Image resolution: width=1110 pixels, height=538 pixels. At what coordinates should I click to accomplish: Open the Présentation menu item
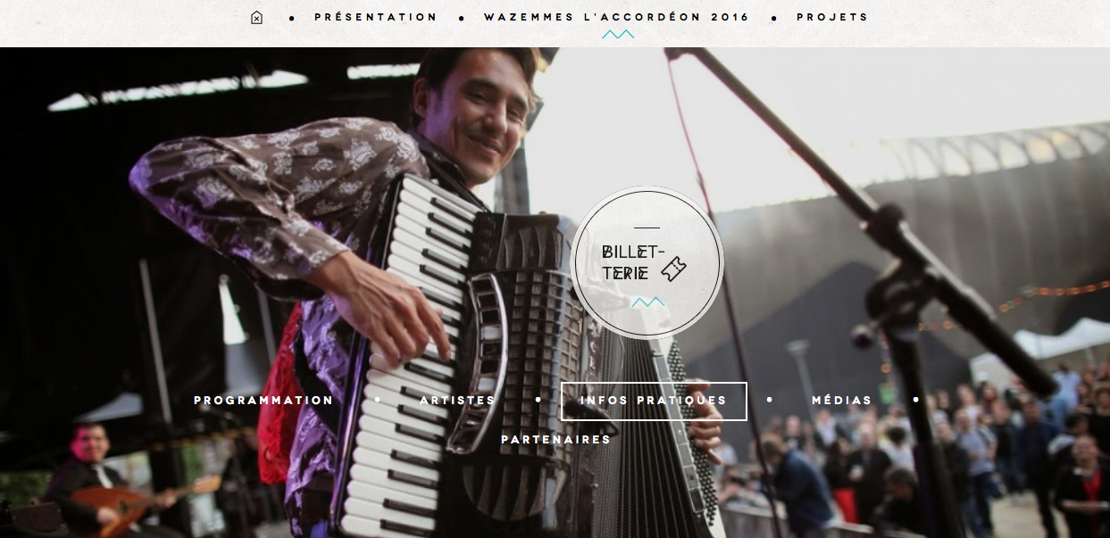click(376, 17)
